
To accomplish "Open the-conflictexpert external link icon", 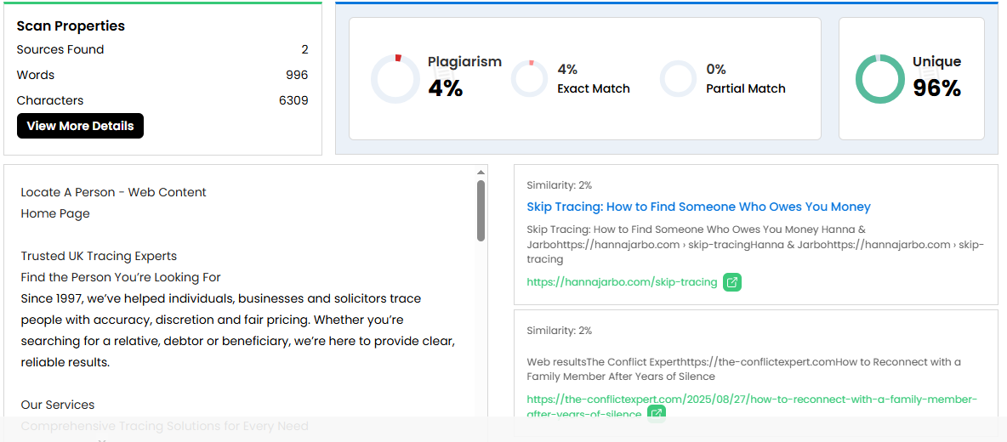I will tap(656, 414).
